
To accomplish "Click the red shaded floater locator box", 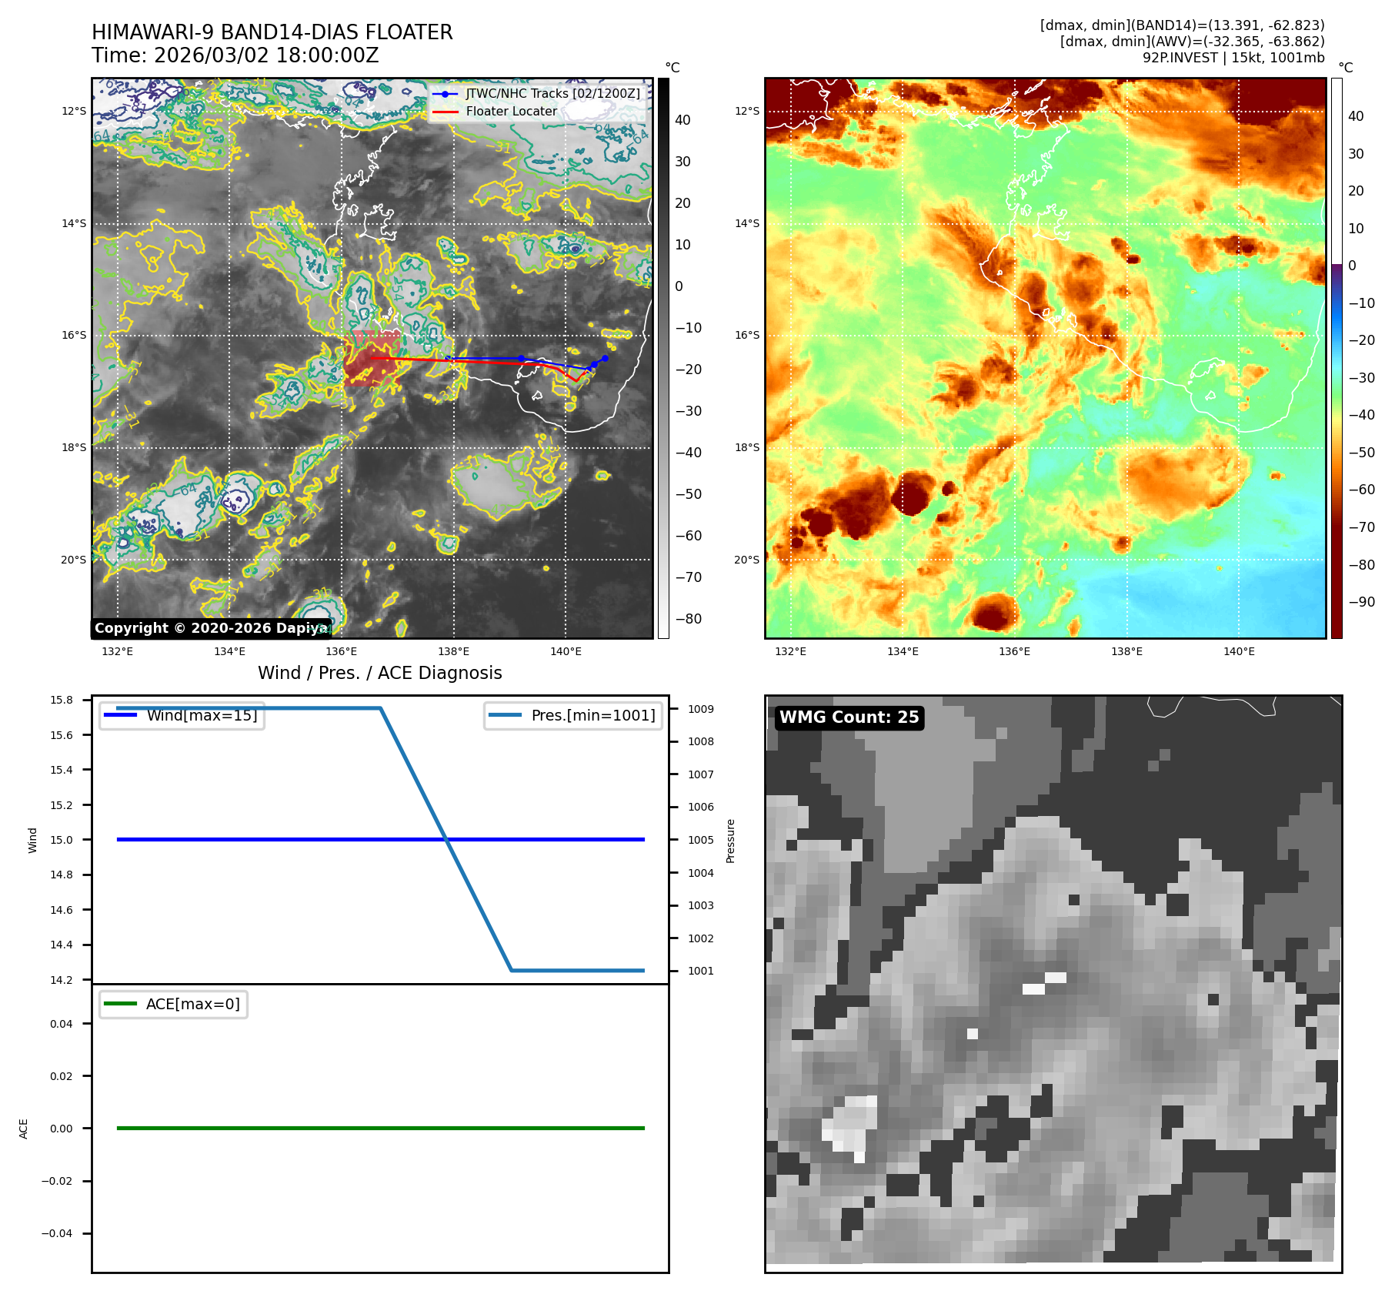I will coord(371,359).
